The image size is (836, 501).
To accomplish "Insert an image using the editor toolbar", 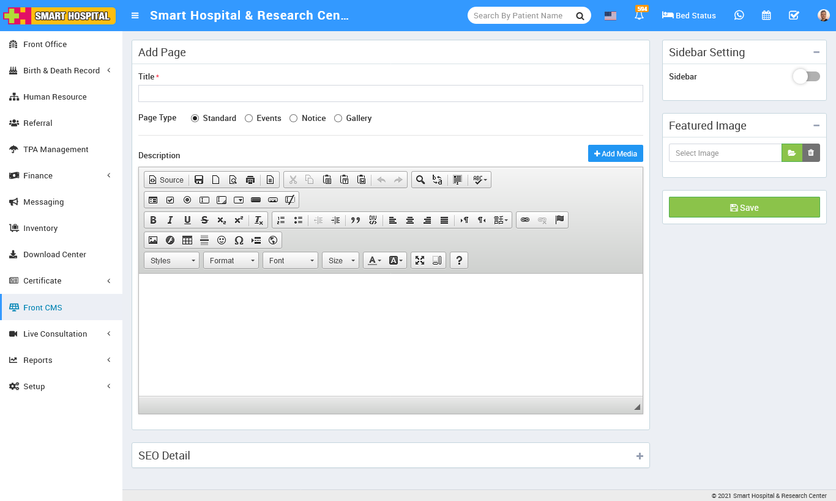I will tap(153, 240).
